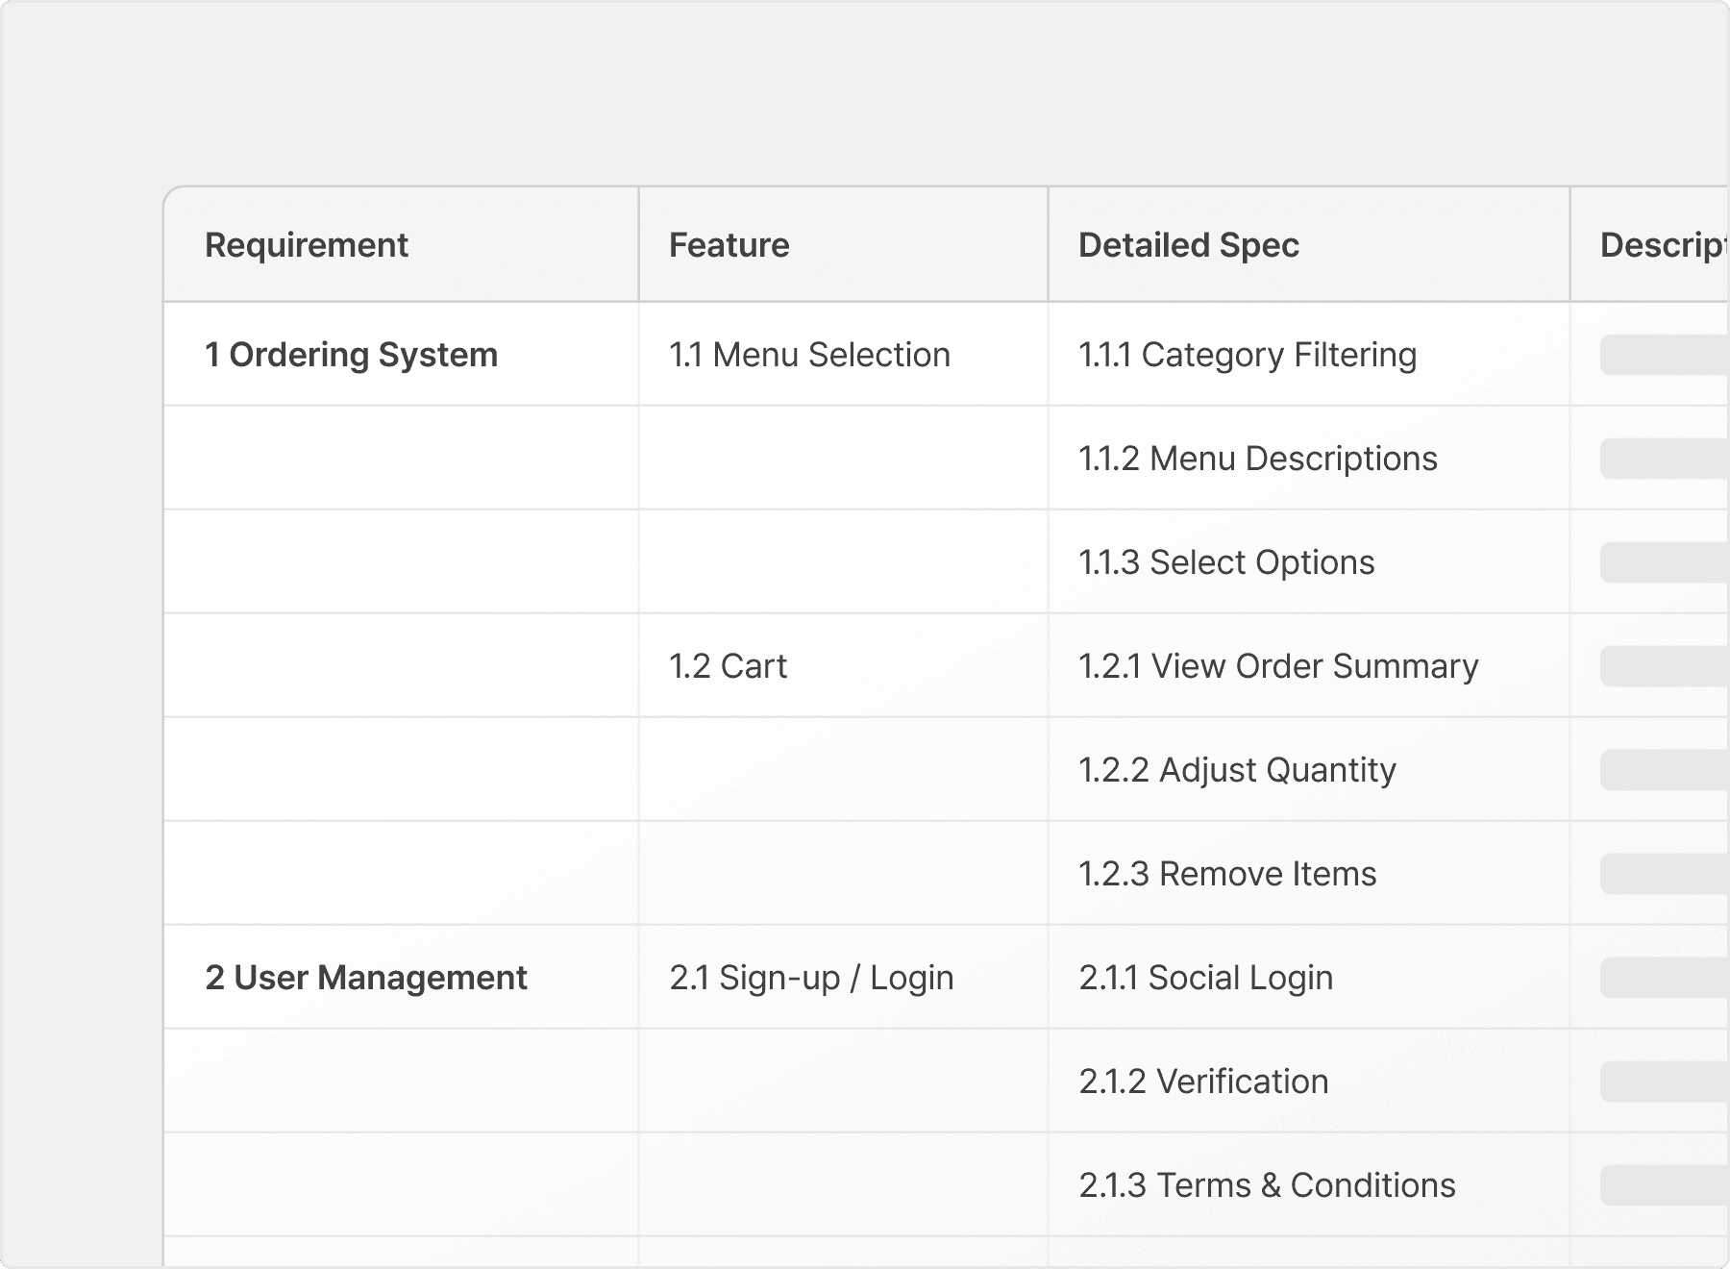Image resolution: width=1730 pixels, height=1269 pixels.
Task: Click the Detailed Spec column header
Action: pyautogui.click(x=1309, y=245)
